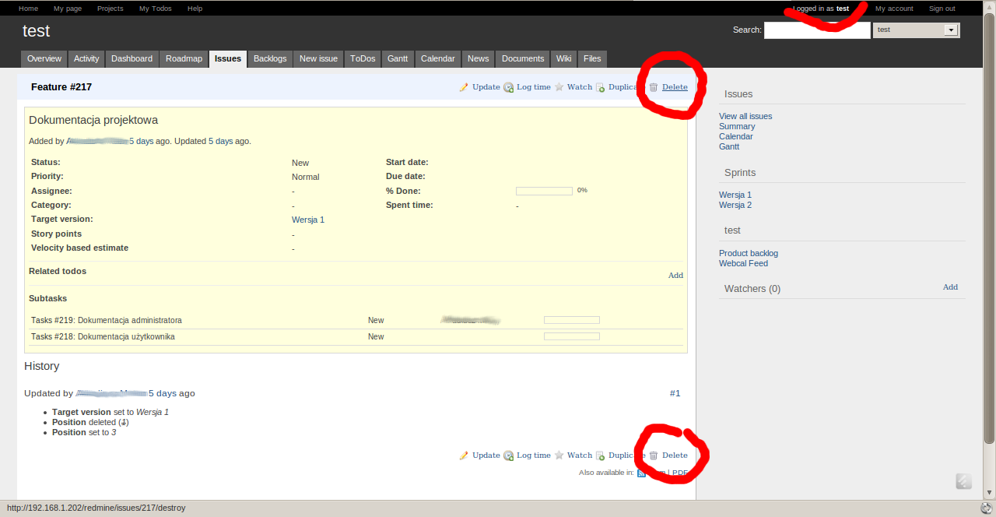Add a watcher via the Watchers Add link
The height and width of the screenshot is (517, 996).
pos(950,287)
